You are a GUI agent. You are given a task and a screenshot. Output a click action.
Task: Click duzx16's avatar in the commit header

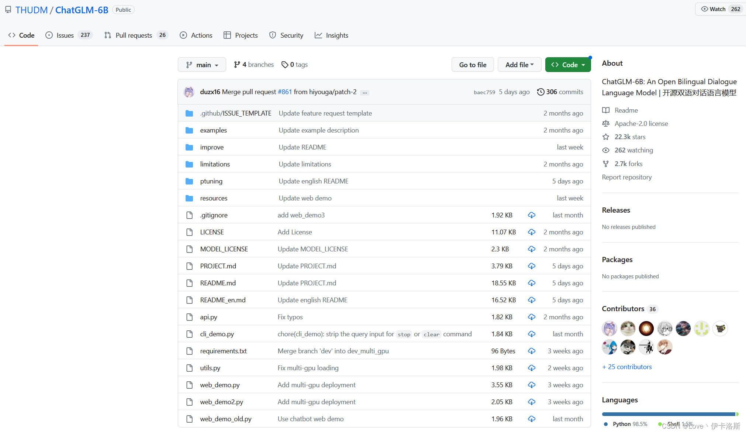[189, 92]
